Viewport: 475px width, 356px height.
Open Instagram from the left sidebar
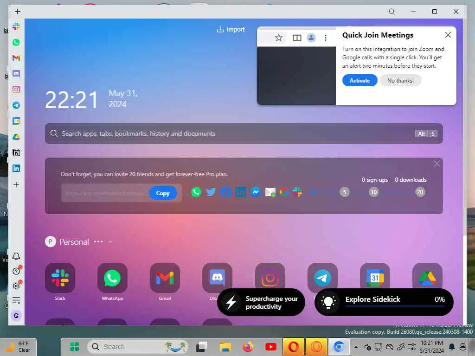pos(16,89)
